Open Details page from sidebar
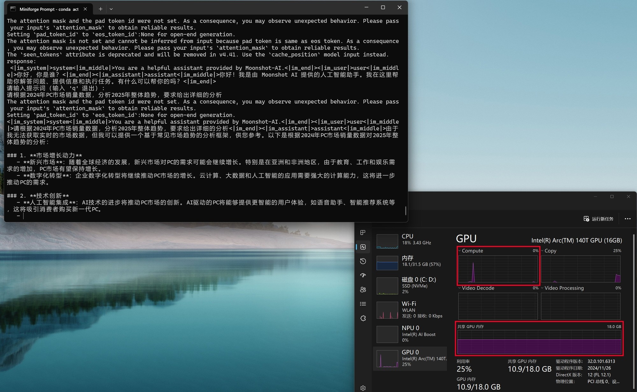Image resolution: width=637 pixels, height=392 pixels. click(x=363, y=304)
